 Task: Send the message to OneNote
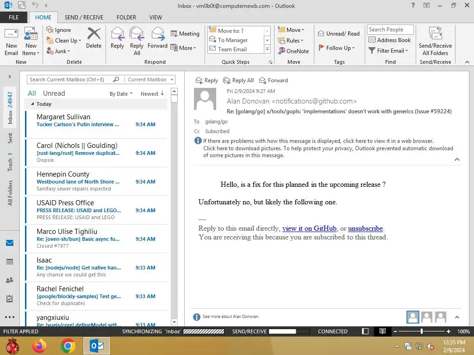pyautogui.click(x=293, y=51)
